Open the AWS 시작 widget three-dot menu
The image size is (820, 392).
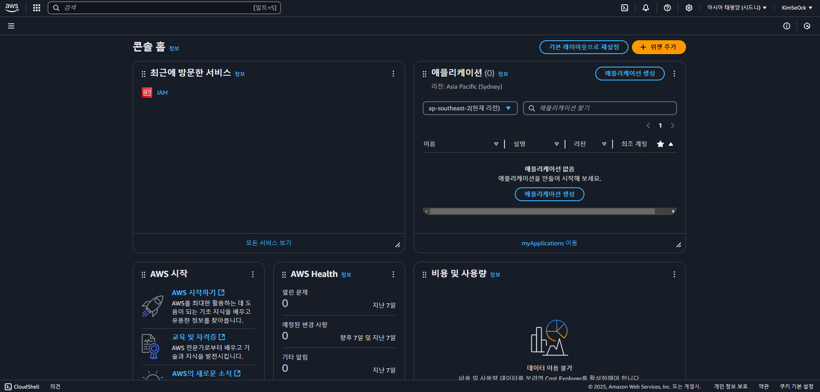[253, 274]
